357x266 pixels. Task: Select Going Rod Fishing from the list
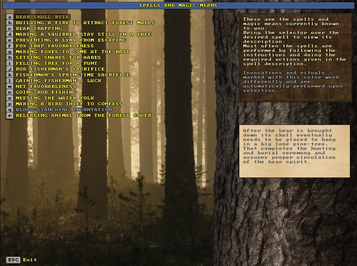click(x=46, y=92)
